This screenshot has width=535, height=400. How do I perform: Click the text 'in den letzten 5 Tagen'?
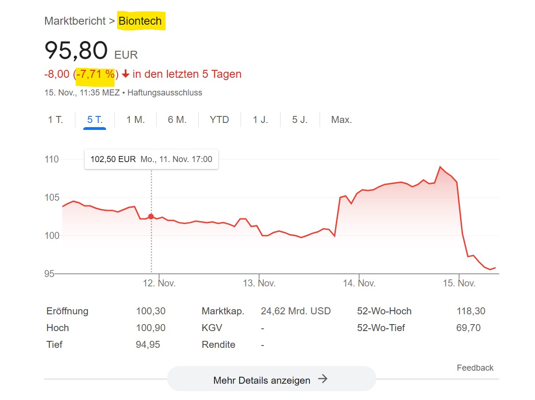(x=187, y=74)
